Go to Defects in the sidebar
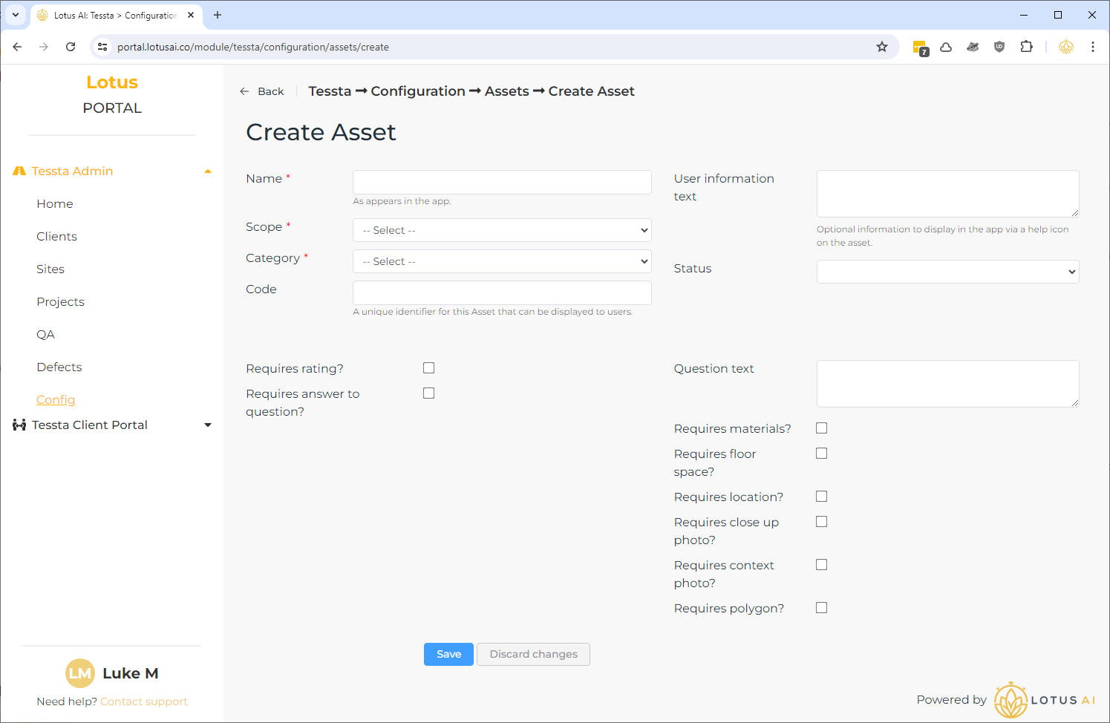Screen dimensions: 1110x723 pos(59,367)
